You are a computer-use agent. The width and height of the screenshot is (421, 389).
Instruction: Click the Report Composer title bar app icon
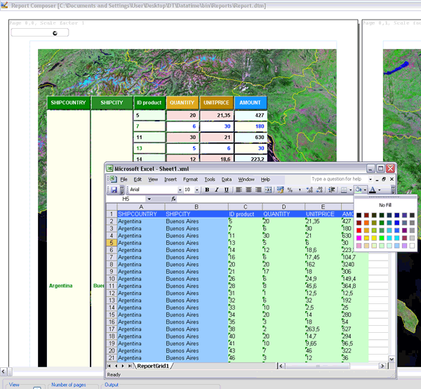point(4,5)
